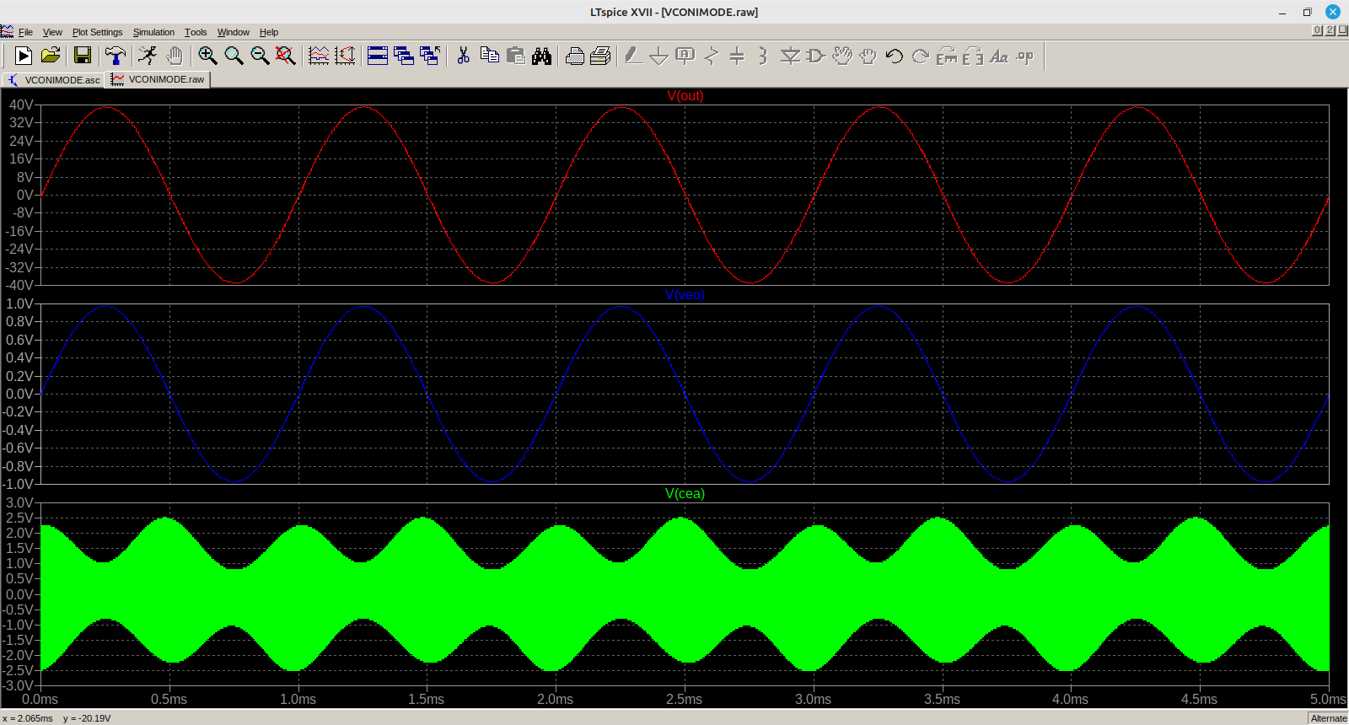1349x725 pixels.
Task: Click the 2.5ms time axis label
Action: [x=684, y=700]
